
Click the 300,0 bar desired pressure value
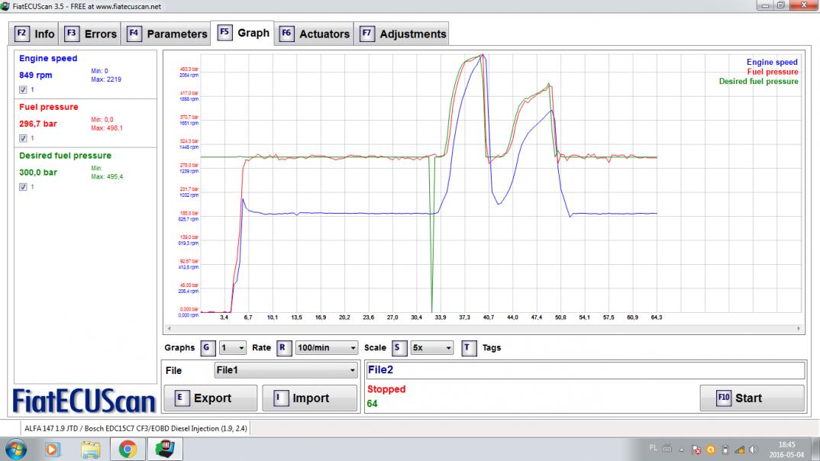[38, 172]
